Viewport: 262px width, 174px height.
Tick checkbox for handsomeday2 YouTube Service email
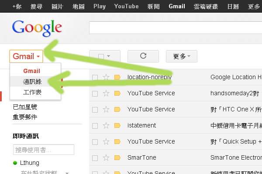point(95,94)
